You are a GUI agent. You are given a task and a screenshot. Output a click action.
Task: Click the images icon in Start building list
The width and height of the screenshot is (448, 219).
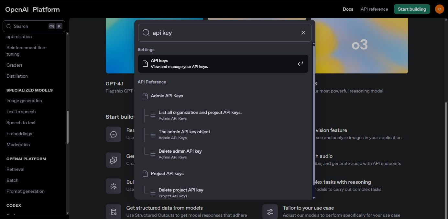(x=114, y=160)
